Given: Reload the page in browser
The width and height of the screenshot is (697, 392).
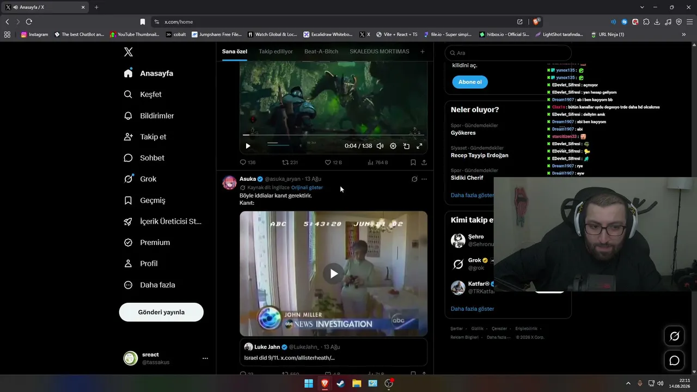Looking at the screenshot, I should coord(29,22).
